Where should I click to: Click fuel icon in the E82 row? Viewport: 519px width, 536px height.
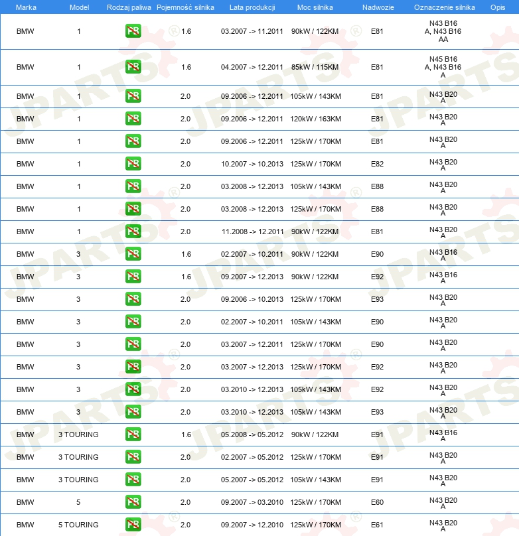click(133, 164)
